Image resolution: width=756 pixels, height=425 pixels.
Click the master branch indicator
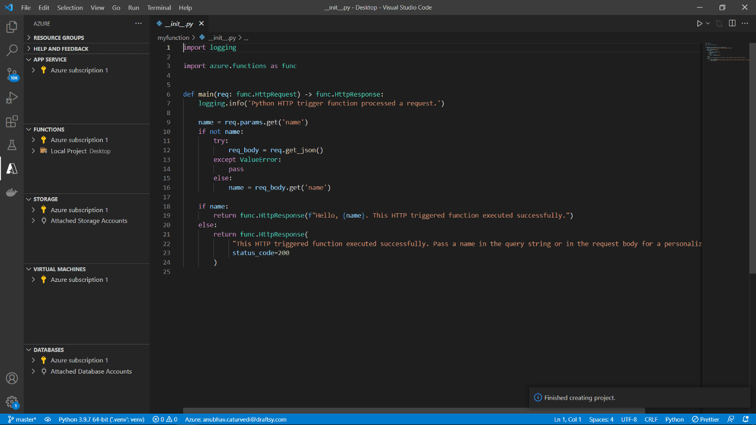[22, 420]
